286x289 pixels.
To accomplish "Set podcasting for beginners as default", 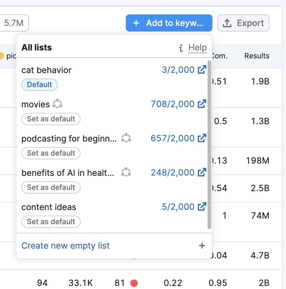I will click(51, 153).
